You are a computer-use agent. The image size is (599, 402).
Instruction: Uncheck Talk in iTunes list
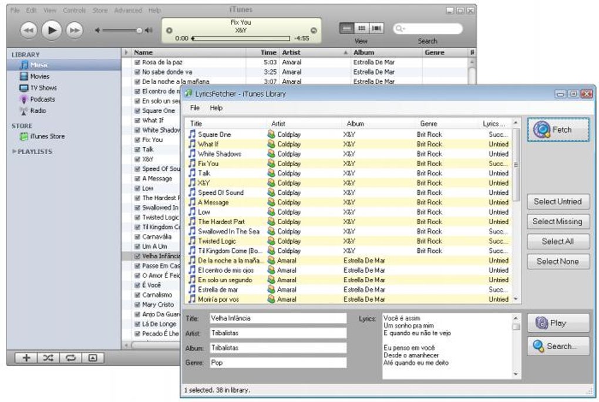pyautogui.click(x=137, y=149)
